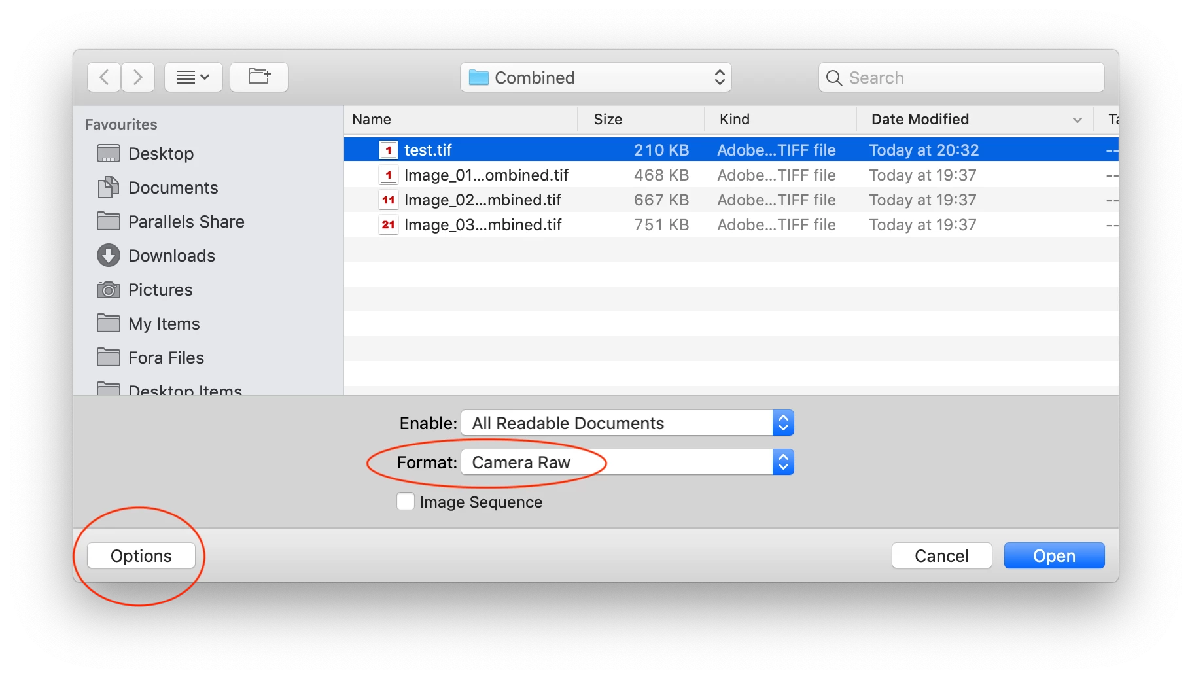The height and width of the screenshot is (679, 1192).
Task: Click the magnifying glass search icon
Action: click(833, 78)
